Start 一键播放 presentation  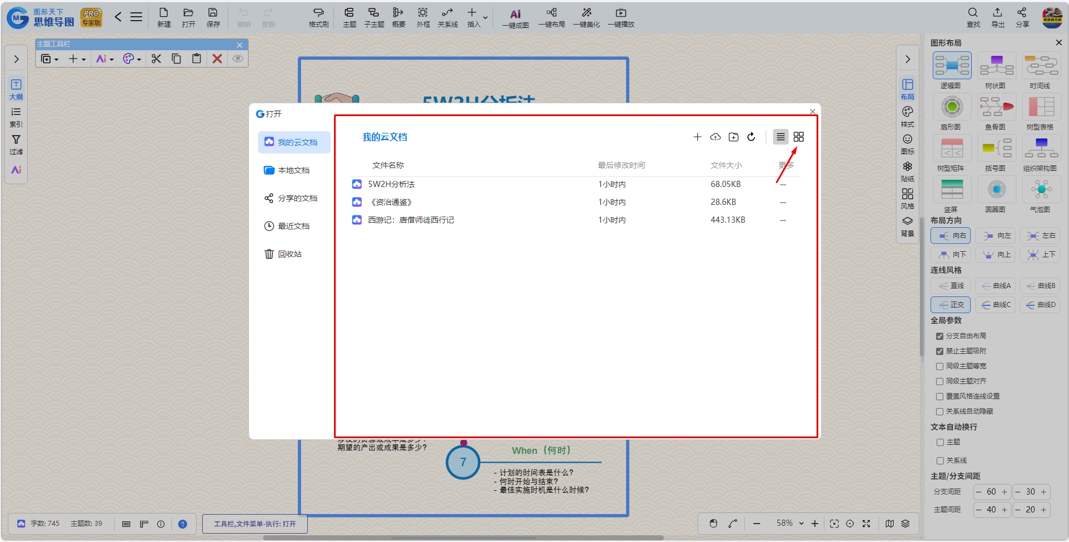coord(621,17)
